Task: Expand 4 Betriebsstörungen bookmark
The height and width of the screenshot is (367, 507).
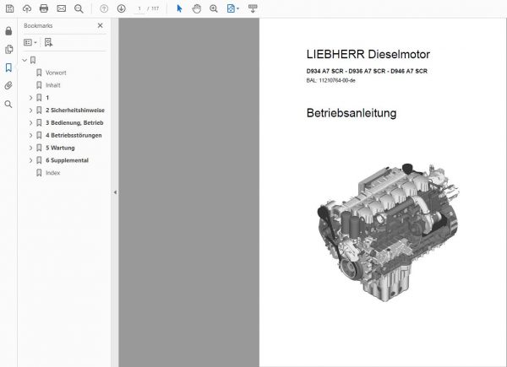Action: click(x=30, y=135)
